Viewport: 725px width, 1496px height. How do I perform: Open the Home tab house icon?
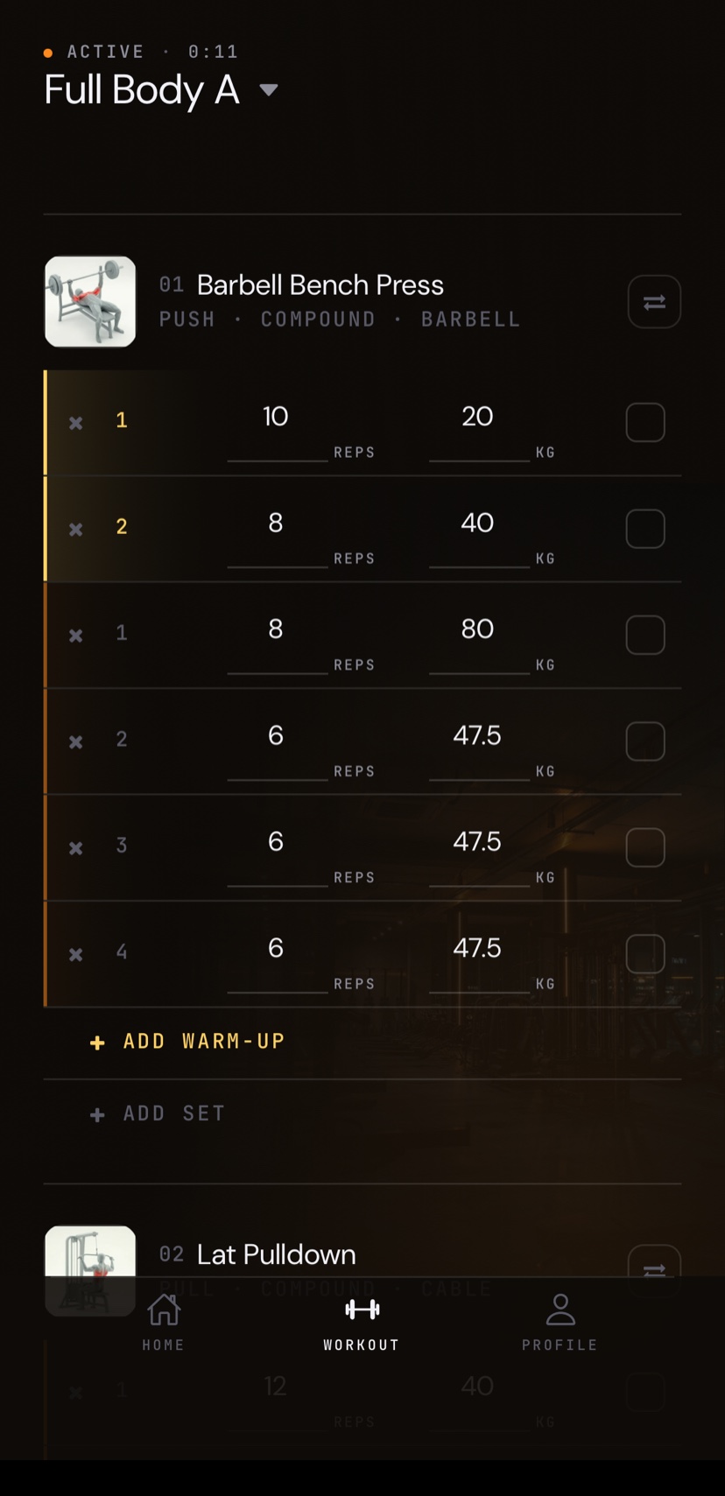point(164,1310)
